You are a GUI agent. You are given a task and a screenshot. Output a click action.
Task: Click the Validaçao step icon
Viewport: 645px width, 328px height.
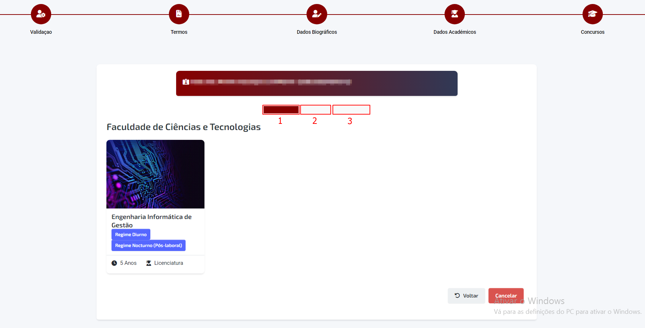pos(41,14)
